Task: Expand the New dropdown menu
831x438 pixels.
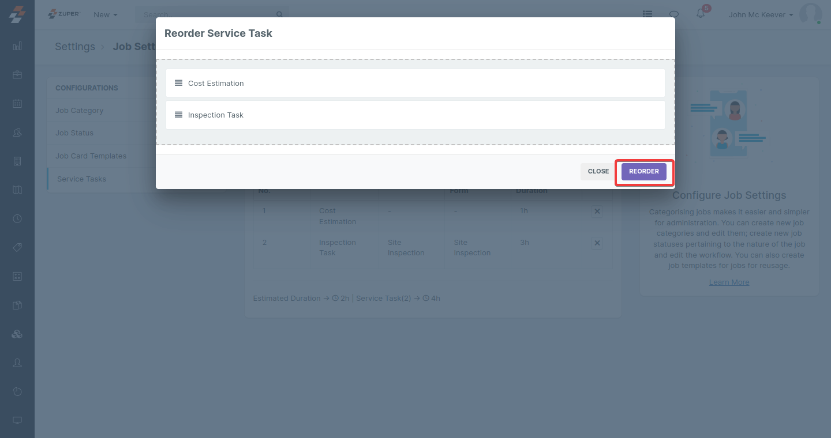Action: tap(106, 14)
